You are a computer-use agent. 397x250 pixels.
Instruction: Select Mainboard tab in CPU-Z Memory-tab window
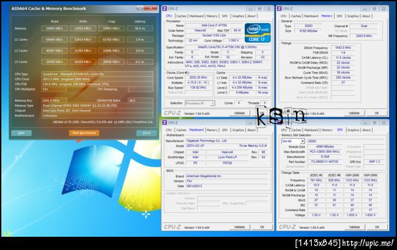(311, 16)
